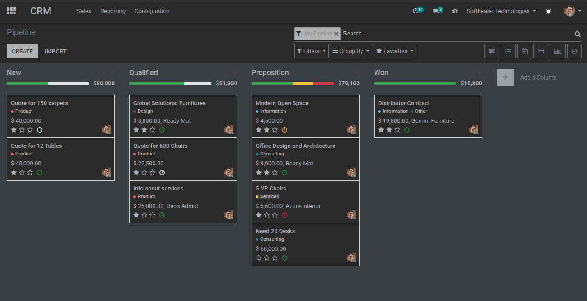
Task: Open yellow activity clock on Modern Open Space
Action: point(284,130)
